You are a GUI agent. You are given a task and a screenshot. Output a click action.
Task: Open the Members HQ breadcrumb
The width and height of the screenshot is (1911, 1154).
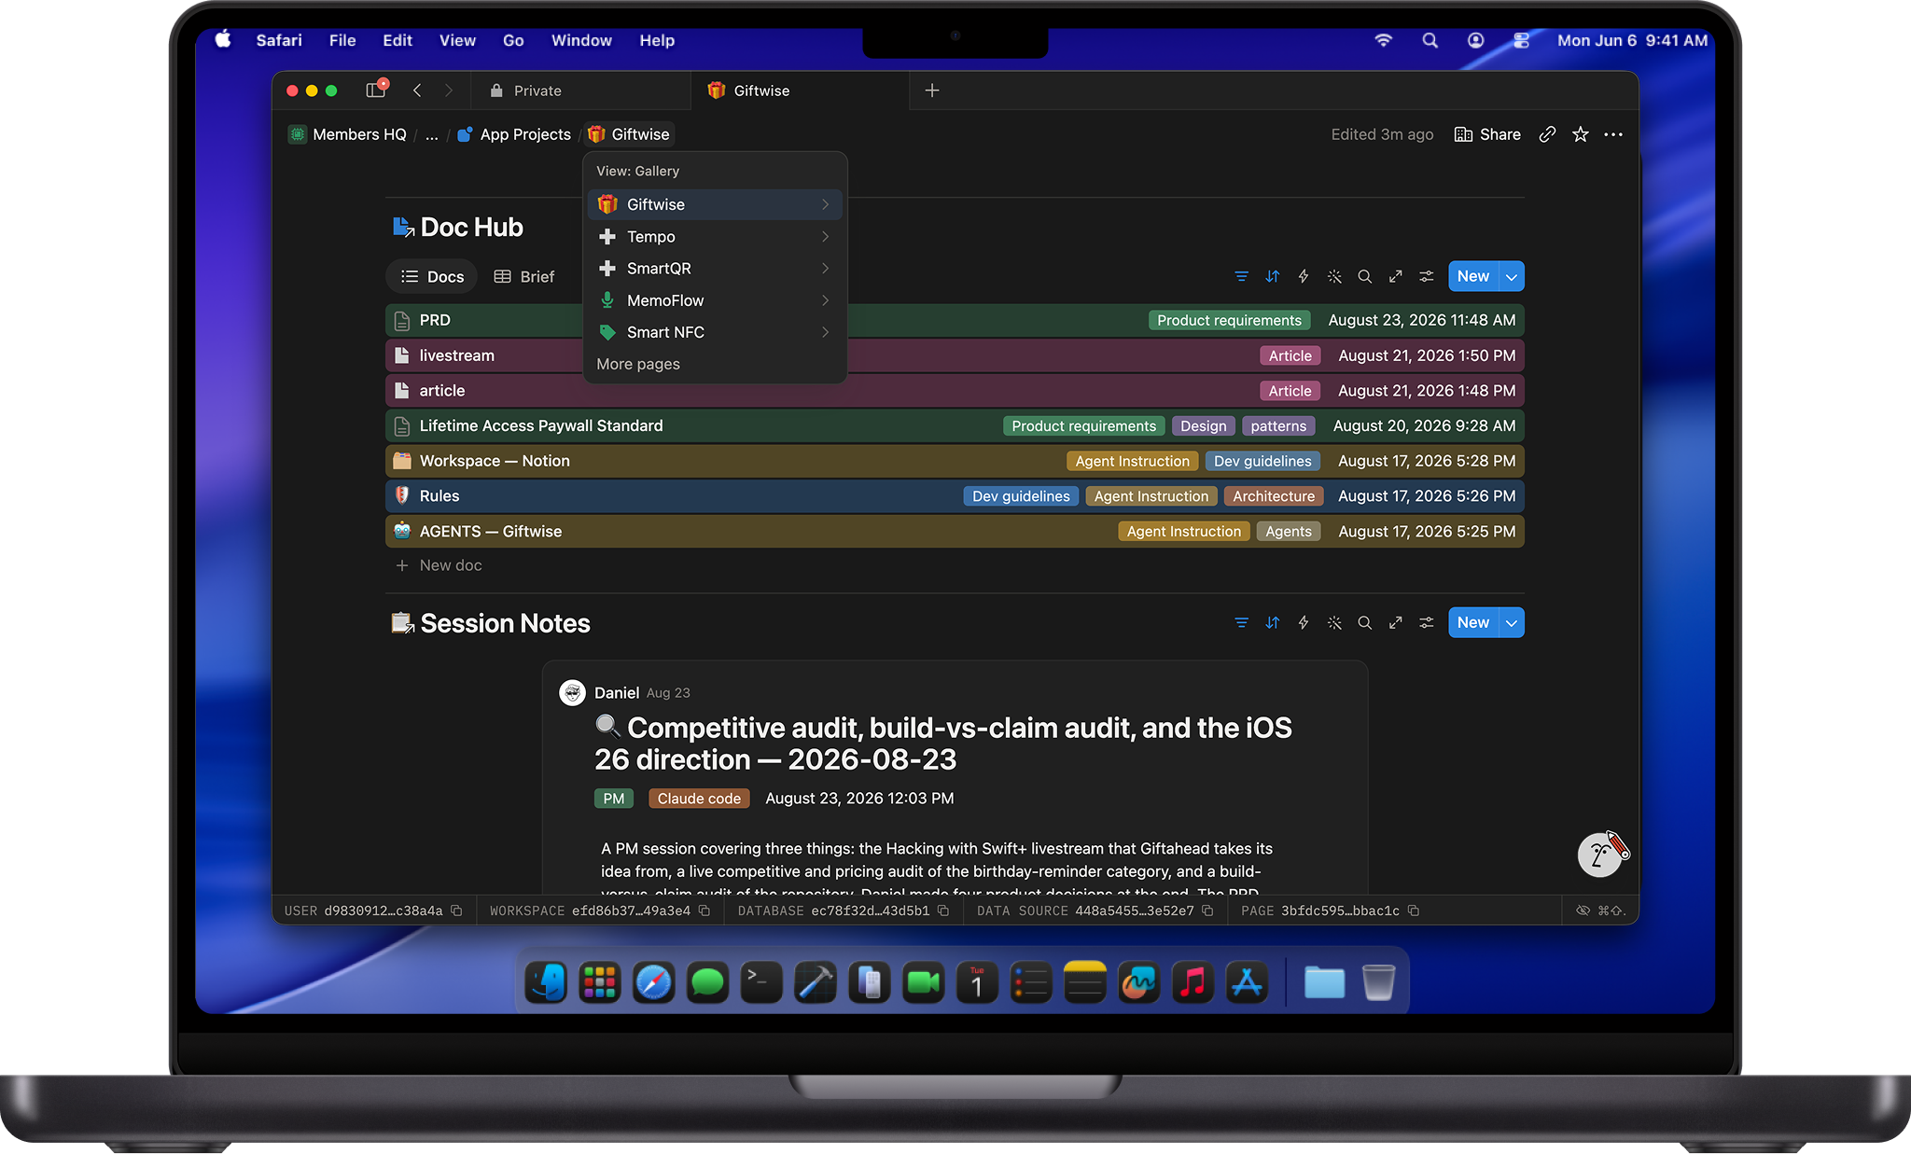(x=348, y=134)
